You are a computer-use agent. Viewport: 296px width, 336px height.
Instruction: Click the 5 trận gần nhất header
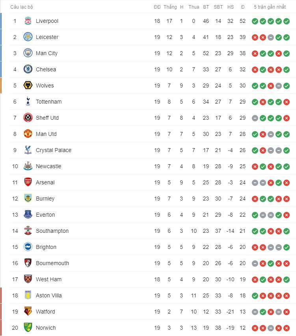(x=270, y=7)
